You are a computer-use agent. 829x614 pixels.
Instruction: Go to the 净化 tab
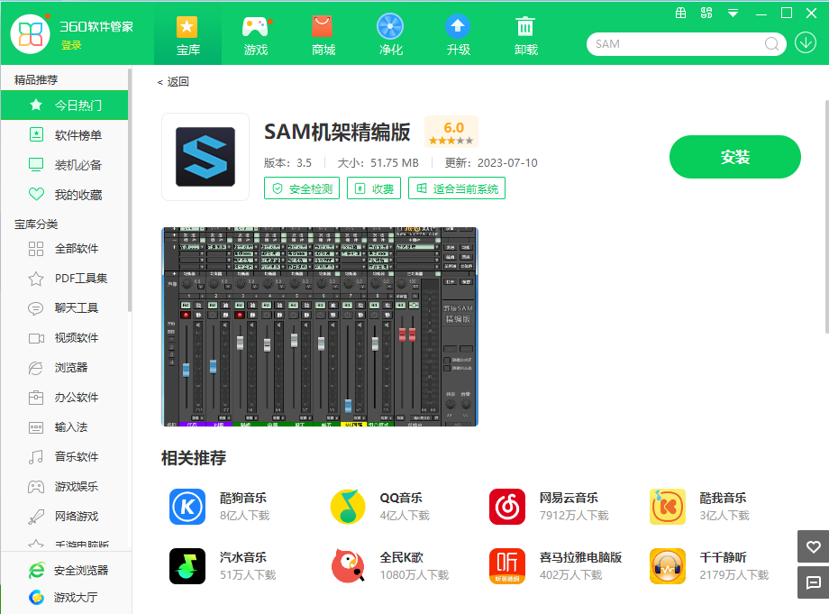click(x=391, y=35)
